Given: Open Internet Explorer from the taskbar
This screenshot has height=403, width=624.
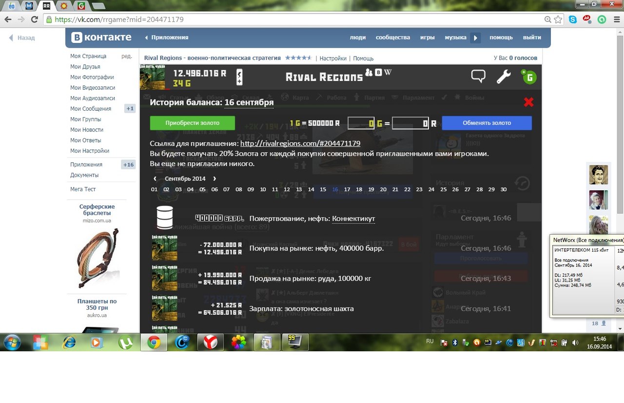Looking at the screenshot, I should tap(69, 343).
